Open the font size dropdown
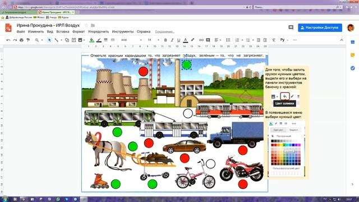 [x=153, y=40]
